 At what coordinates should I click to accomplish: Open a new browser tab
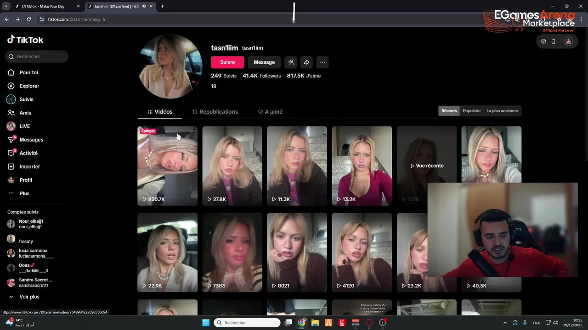162,6
